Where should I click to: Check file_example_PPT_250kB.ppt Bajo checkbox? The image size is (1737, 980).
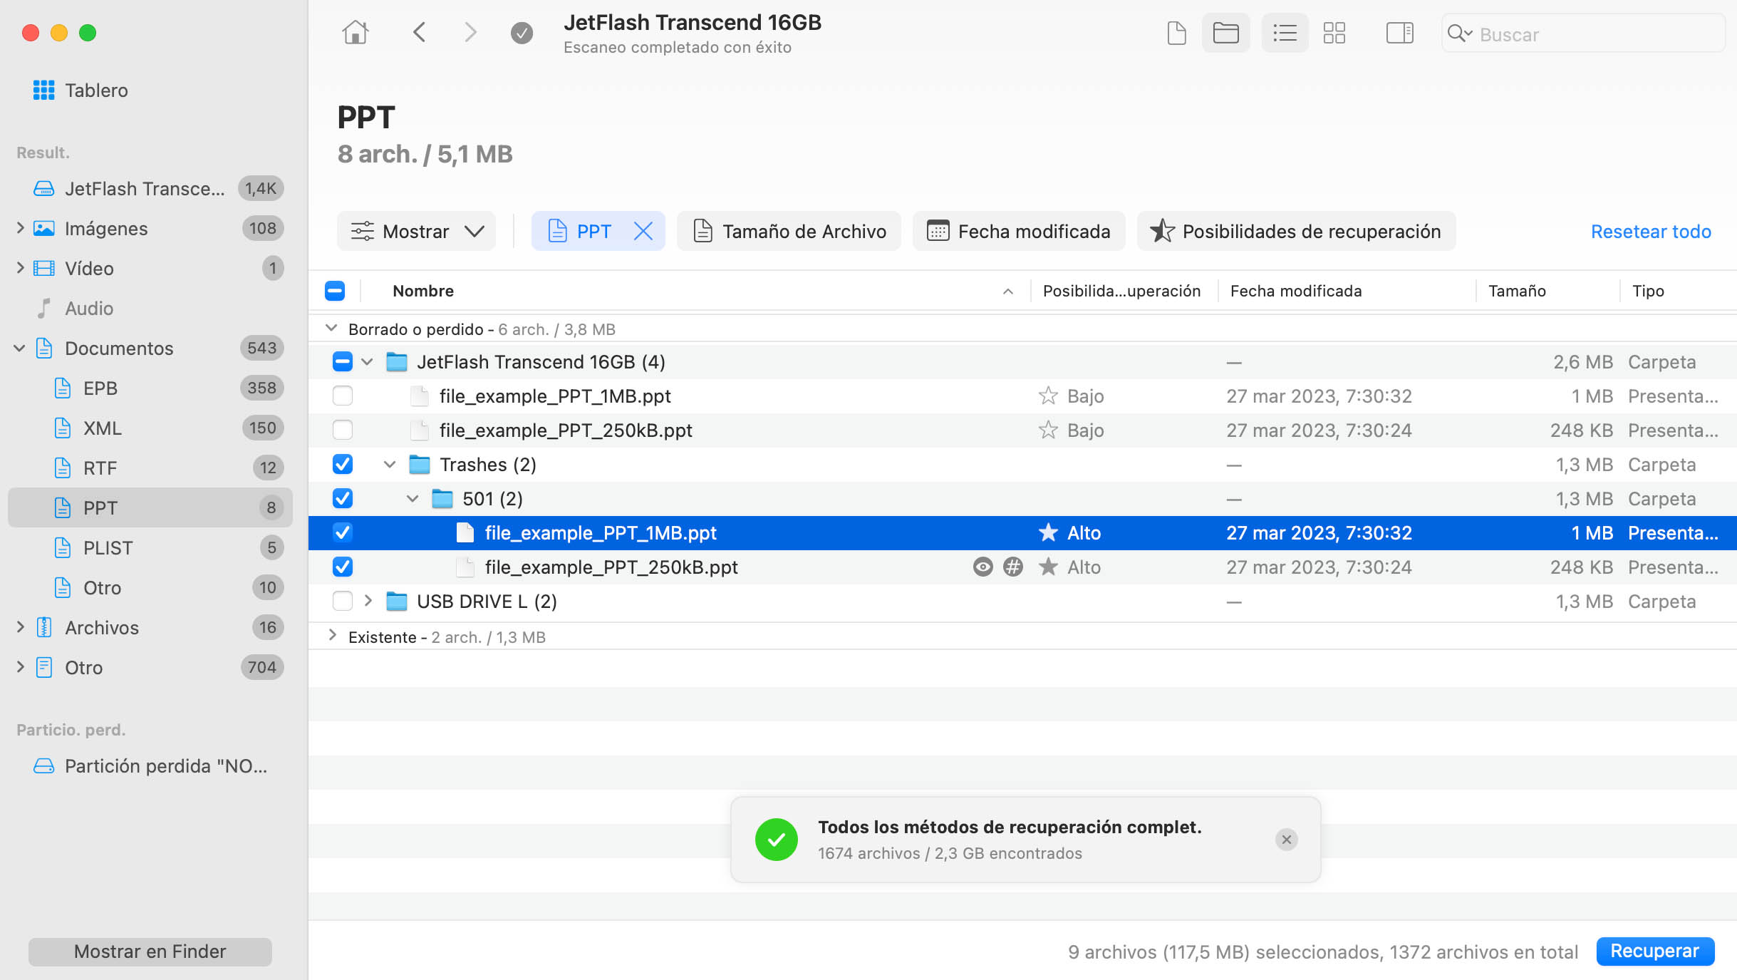pos(343,430)
